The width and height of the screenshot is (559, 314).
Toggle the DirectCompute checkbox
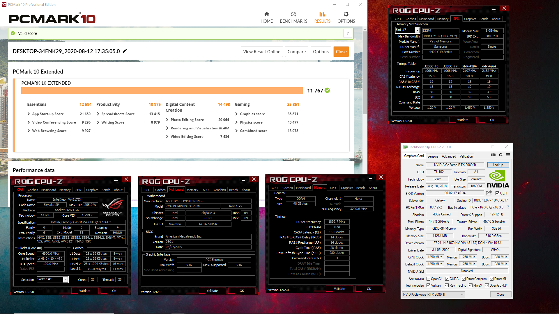464,279
